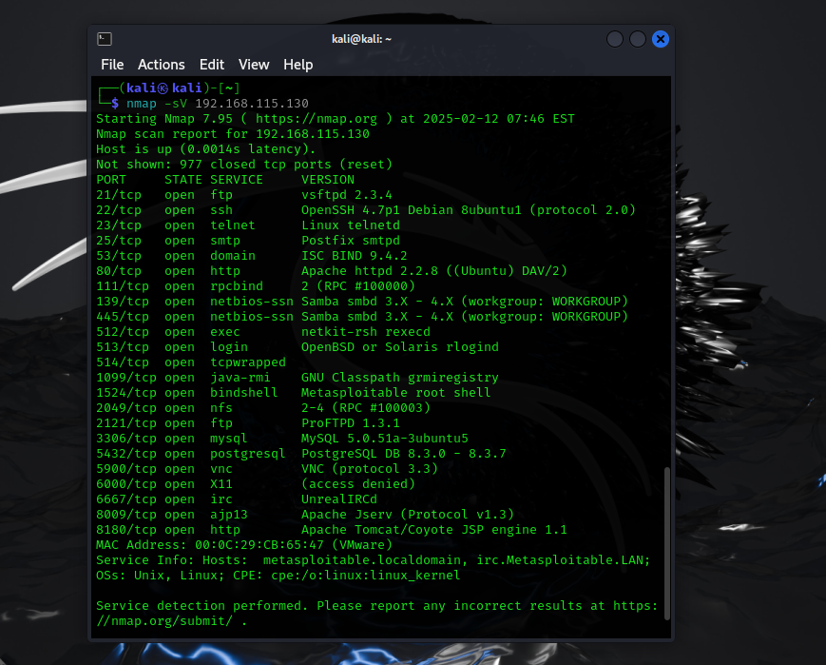This screenshot has width=826, height=665.
Task: Click 'GNU Classpath grmiregistry' text
Action: click(400, 378)
